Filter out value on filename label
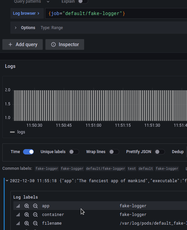This screenshot has height=230, width=187. pyautogui.click(x=35, y=223)
